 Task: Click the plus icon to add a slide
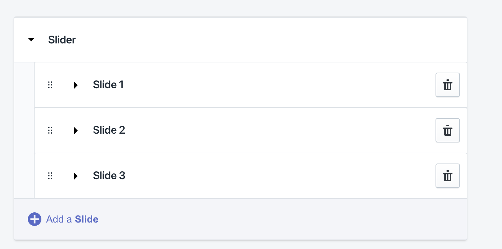tap(34, 219)
